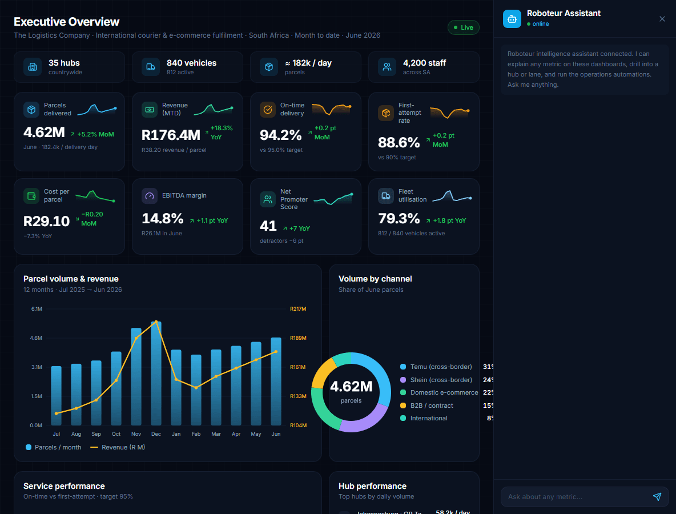Send the message with the paper plane icon
676x514 pixels.
tap(657, 497)
